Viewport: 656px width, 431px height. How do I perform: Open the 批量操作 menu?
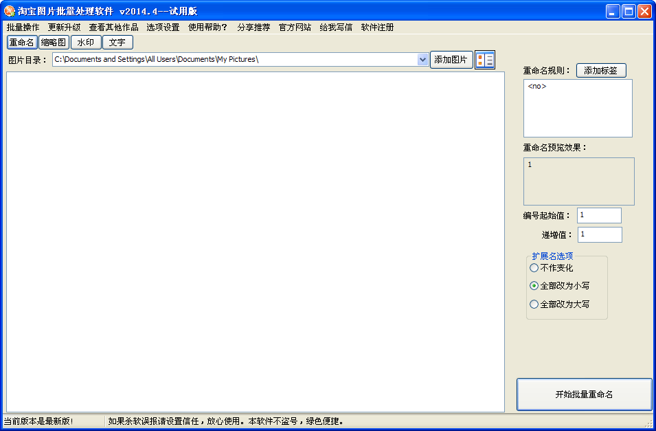pos(23,27)
